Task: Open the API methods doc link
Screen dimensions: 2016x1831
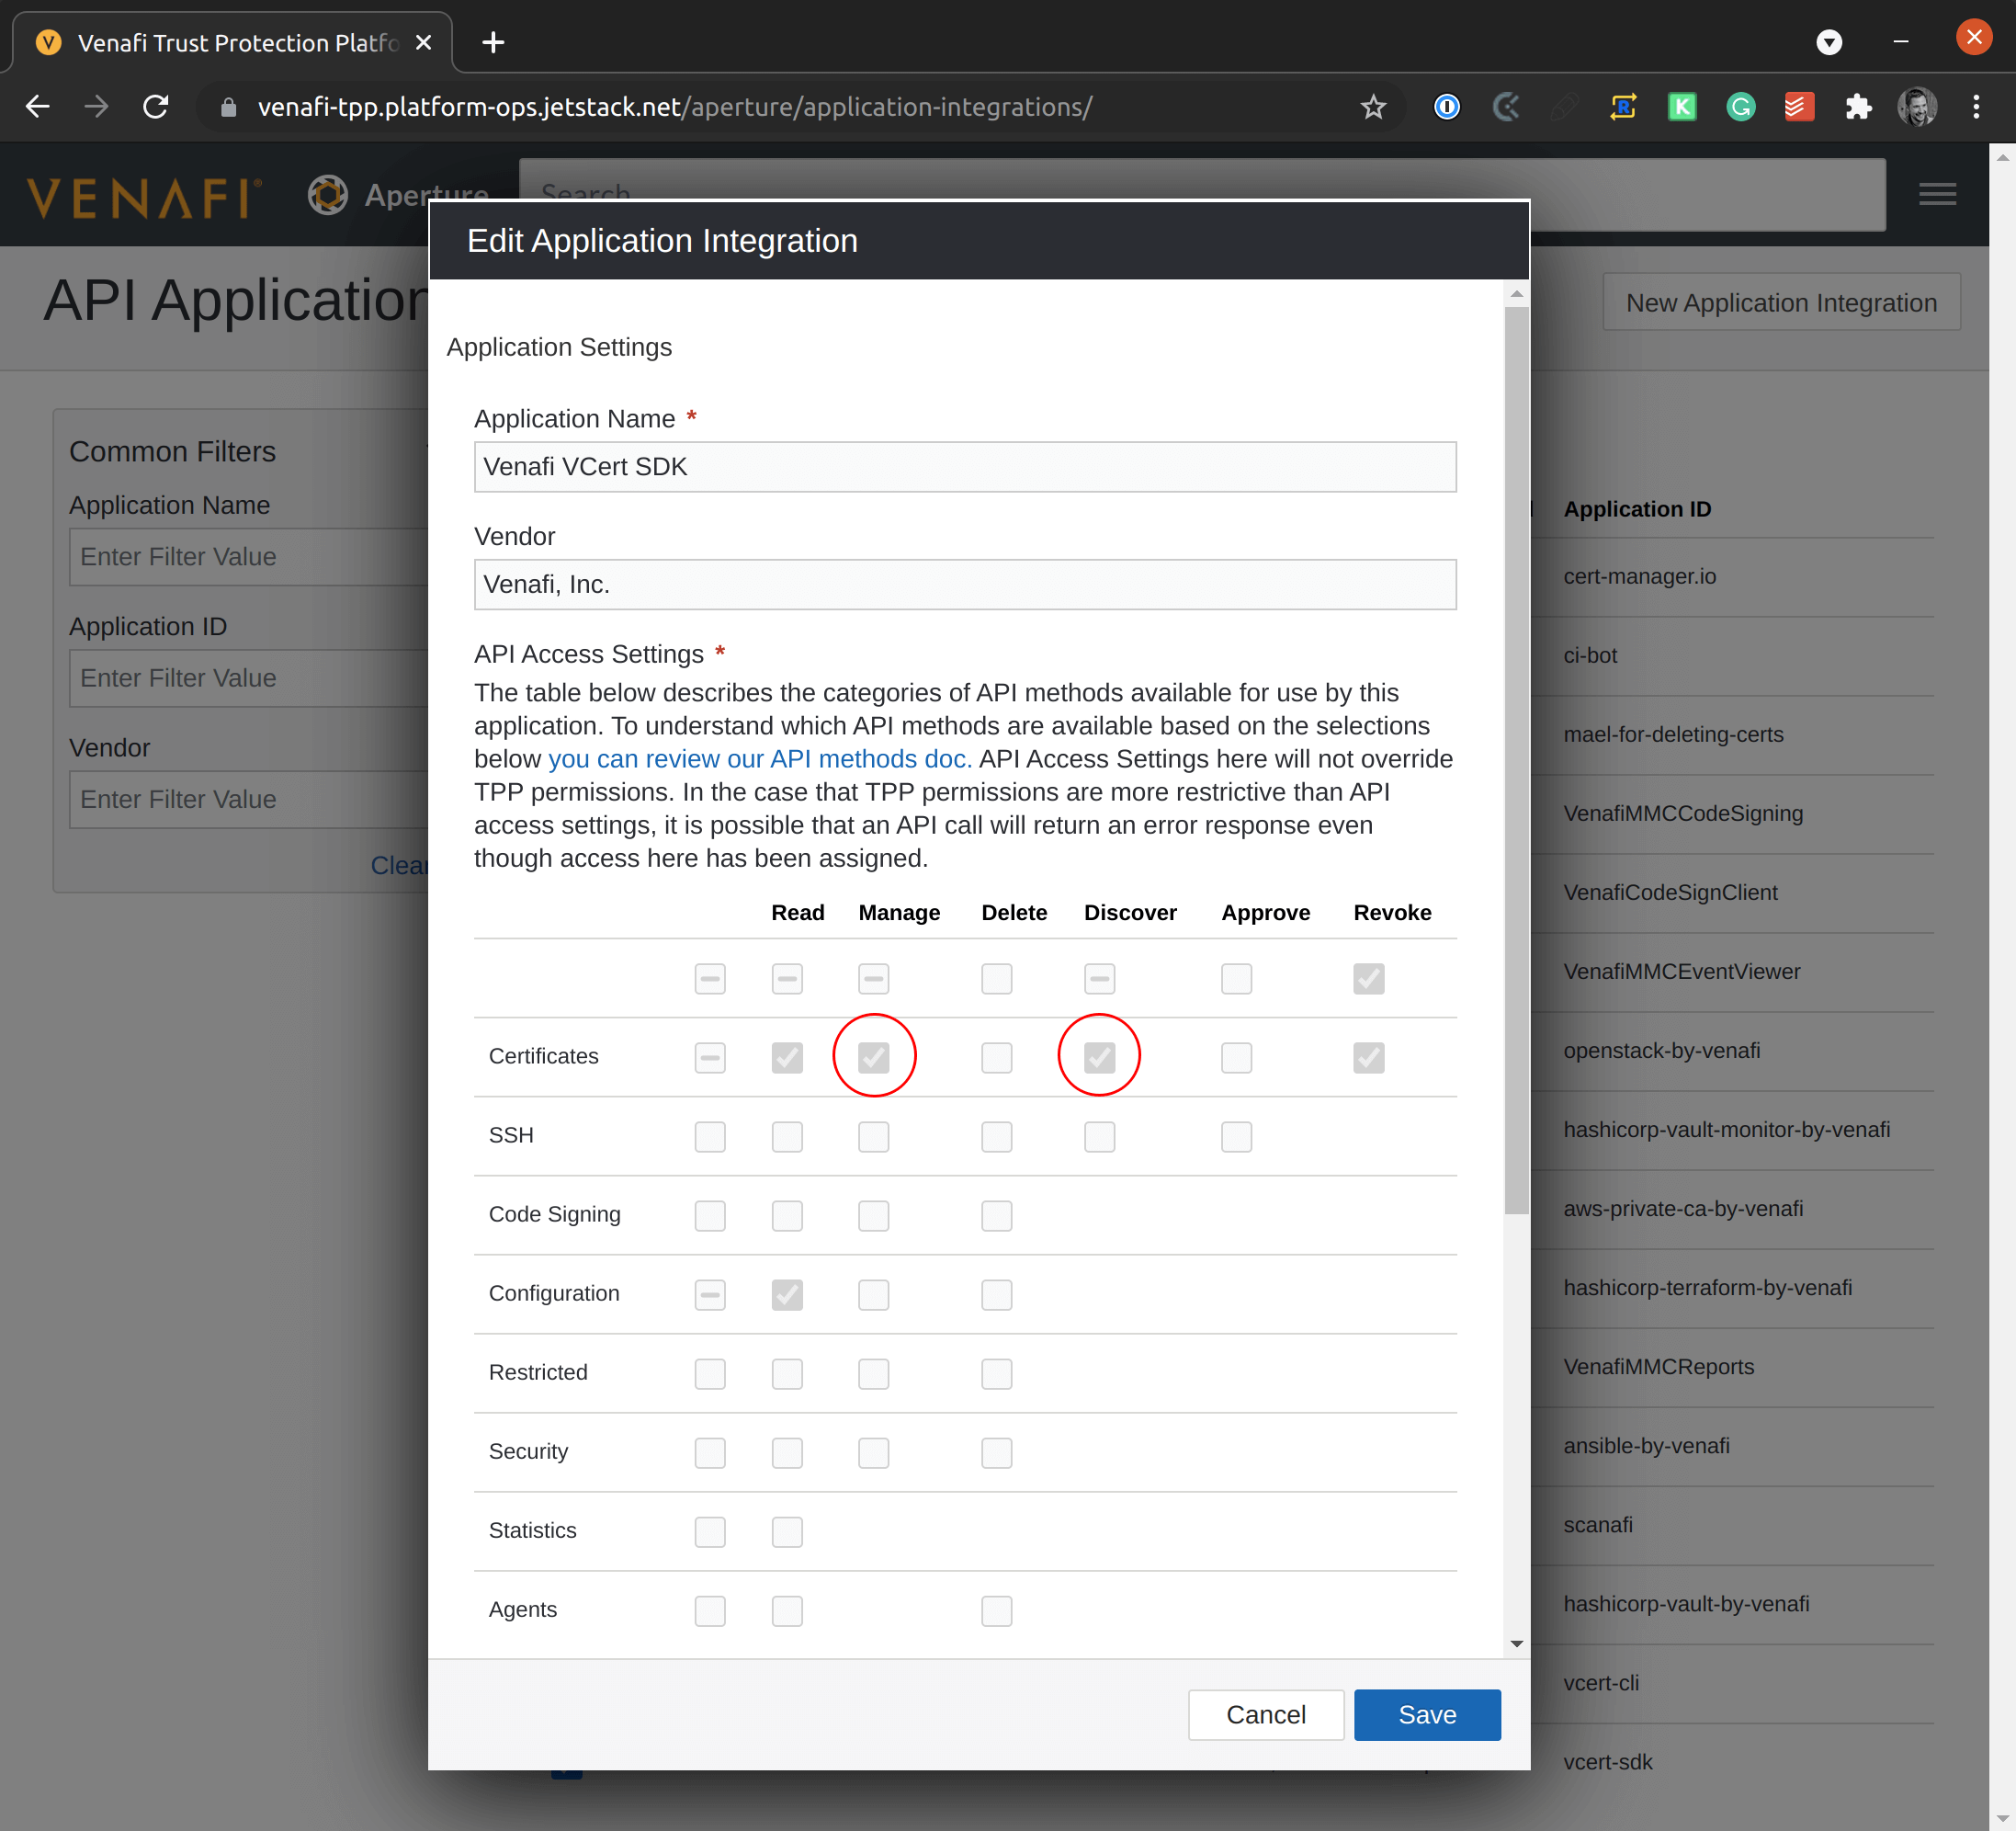Action: [x=759, y=758]
